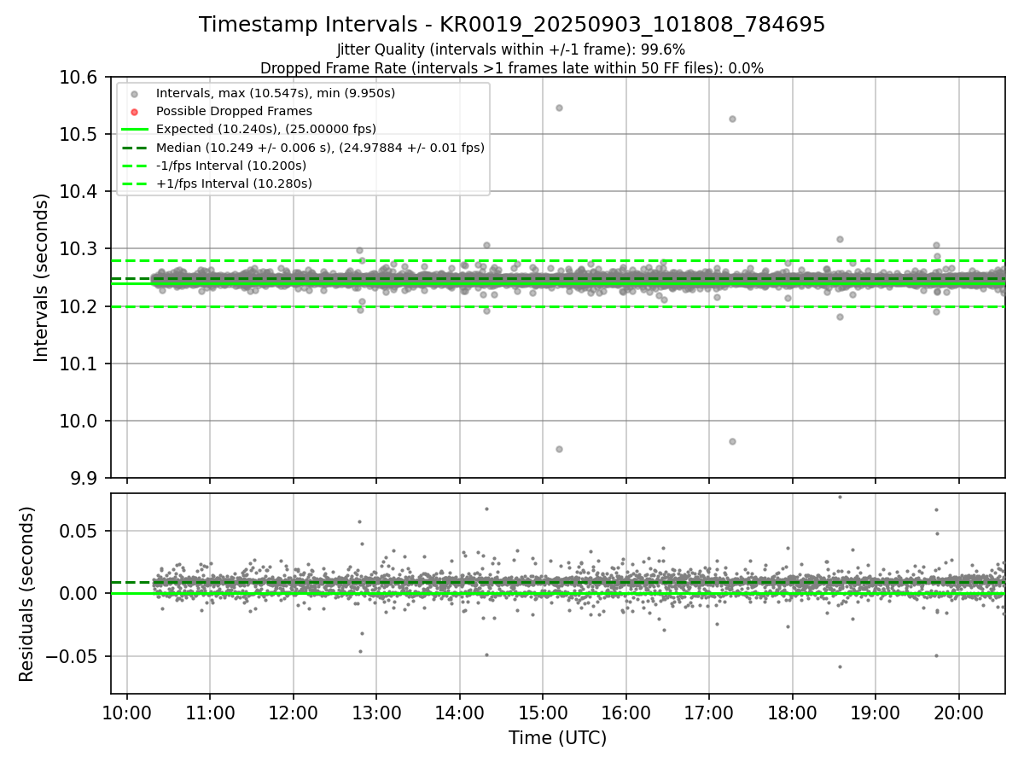Click the plot title 'Timestamp Intervals - KR0019_20250903_101808_784695'

[x=512, y=25]
